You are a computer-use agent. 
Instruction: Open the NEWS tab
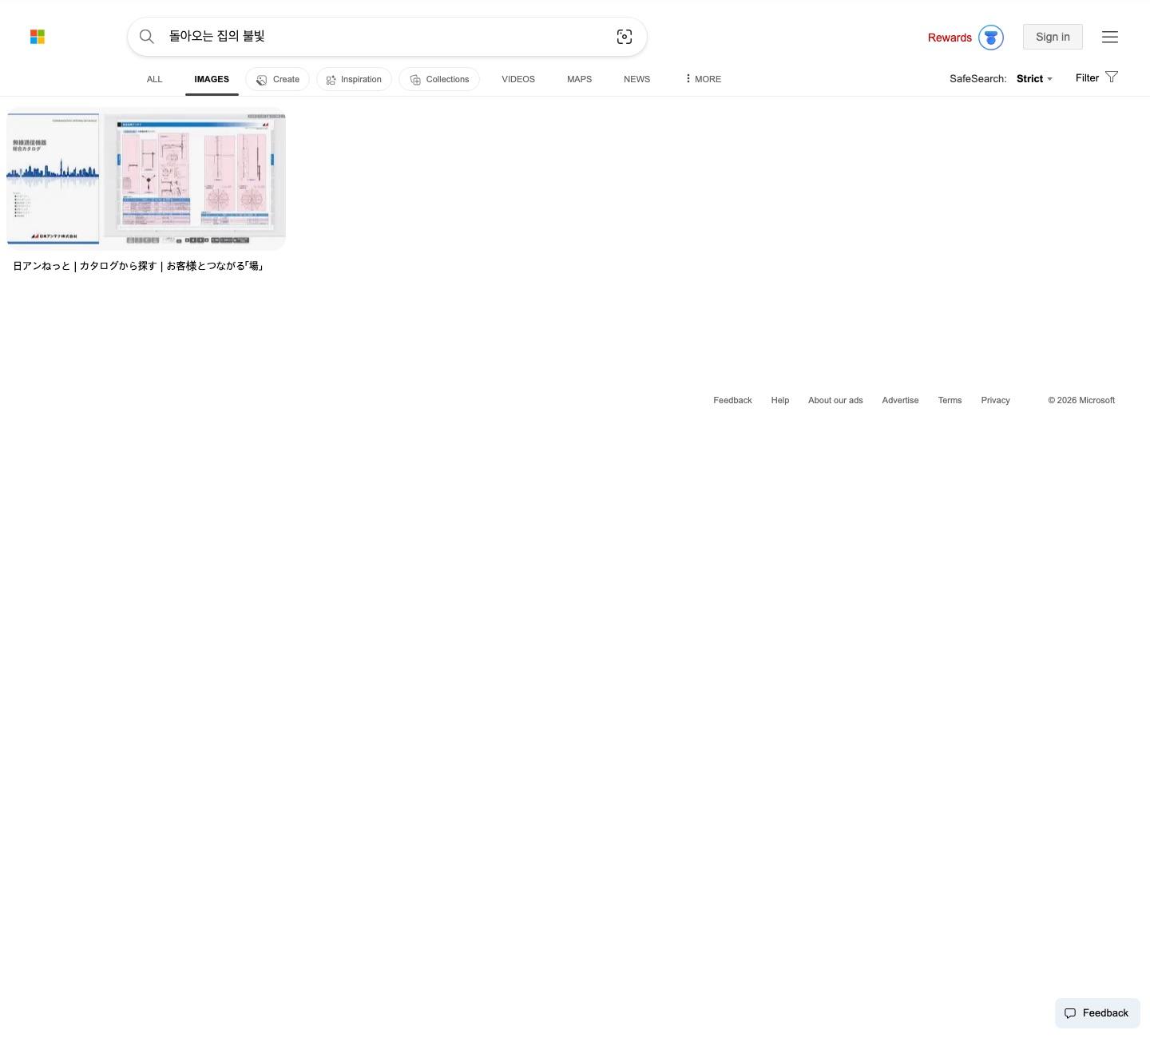pyautogui.click(x=637, y=79)
